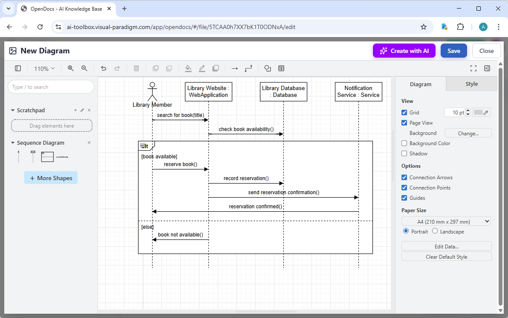Select the Diagram tab in right panel
Viewport: 508px width, 318px height.
click(420, 84)
